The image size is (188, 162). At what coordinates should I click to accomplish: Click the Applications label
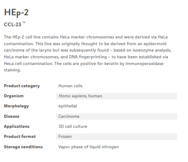click(x=17, y=126)
